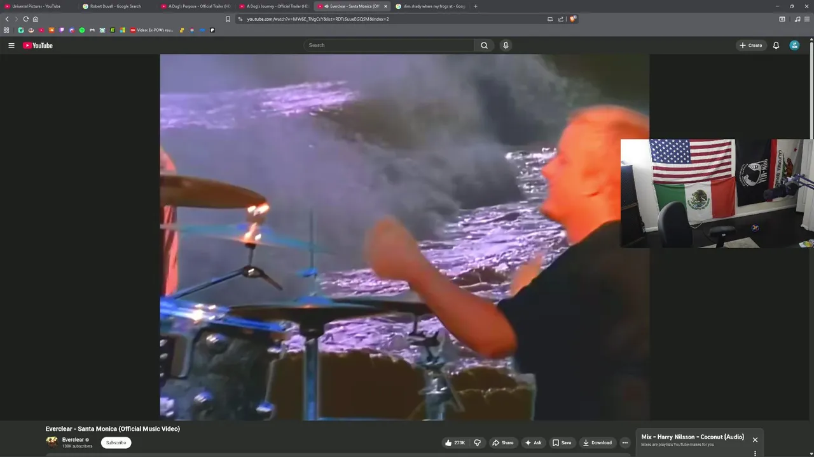Viewport: 814px width, 457px height.
Task: Open the media control music note icon
Action: click(797, 19)
